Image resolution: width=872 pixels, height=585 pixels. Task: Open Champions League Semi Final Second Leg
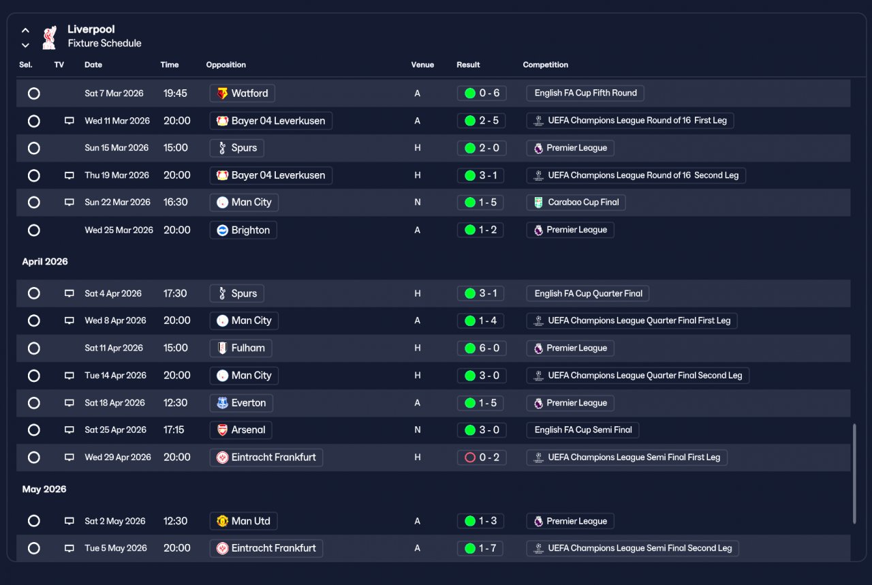click(x=633, y=548)
